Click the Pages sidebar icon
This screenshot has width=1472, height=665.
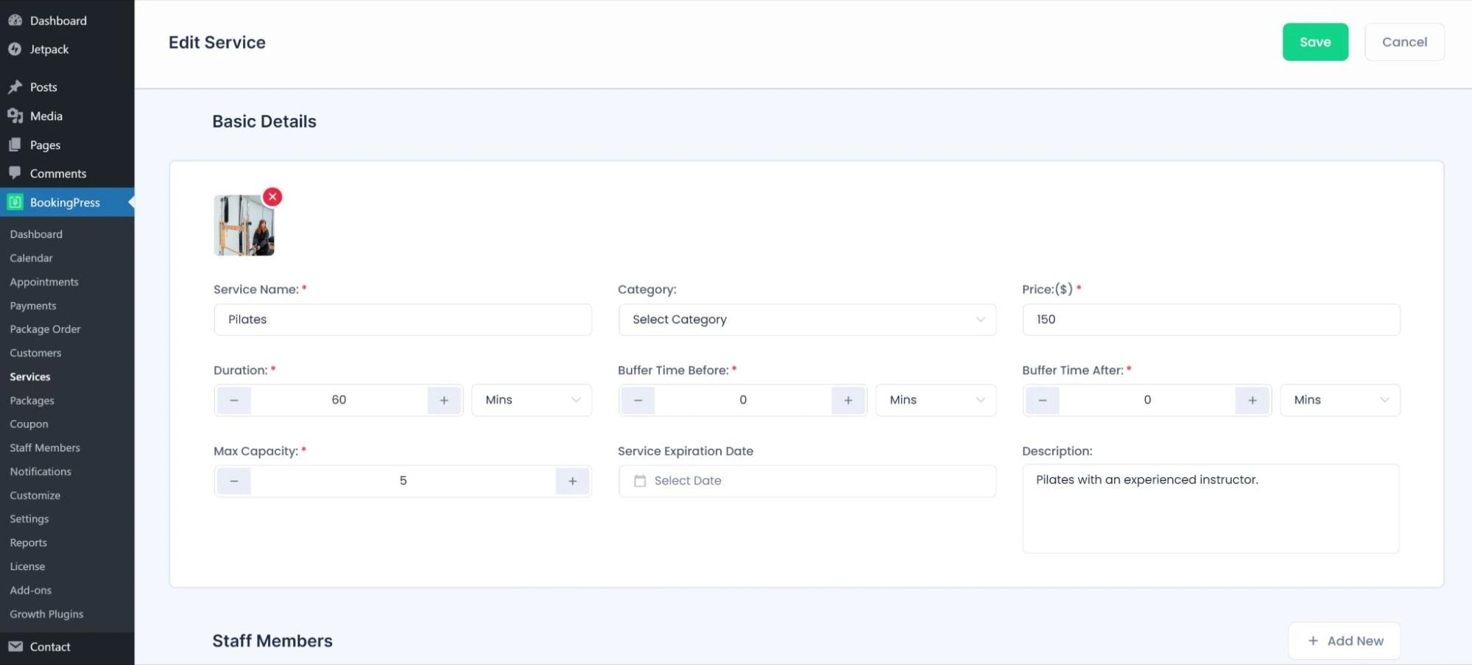pos(15,144)
